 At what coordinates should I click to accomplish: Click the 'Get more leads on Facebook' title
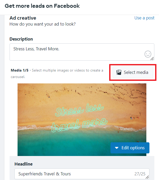pyautogui.click(x=42, y=6)
